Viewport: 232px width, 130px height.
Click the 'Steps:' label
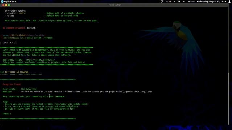[x=6, y=101]
